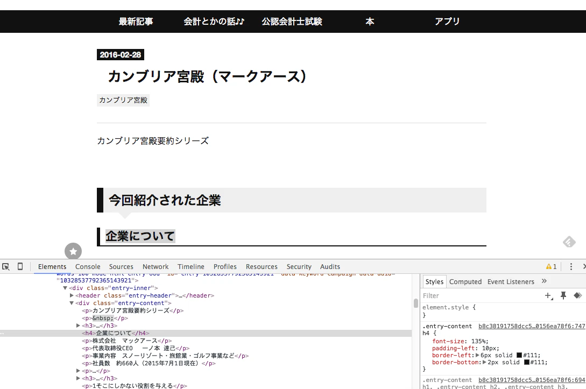Click the highlighted 企業について heading
586x389 pixels.
(x=140, y=236)
